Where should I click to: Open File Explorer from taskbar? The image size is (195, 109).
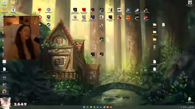pos(108,107)
